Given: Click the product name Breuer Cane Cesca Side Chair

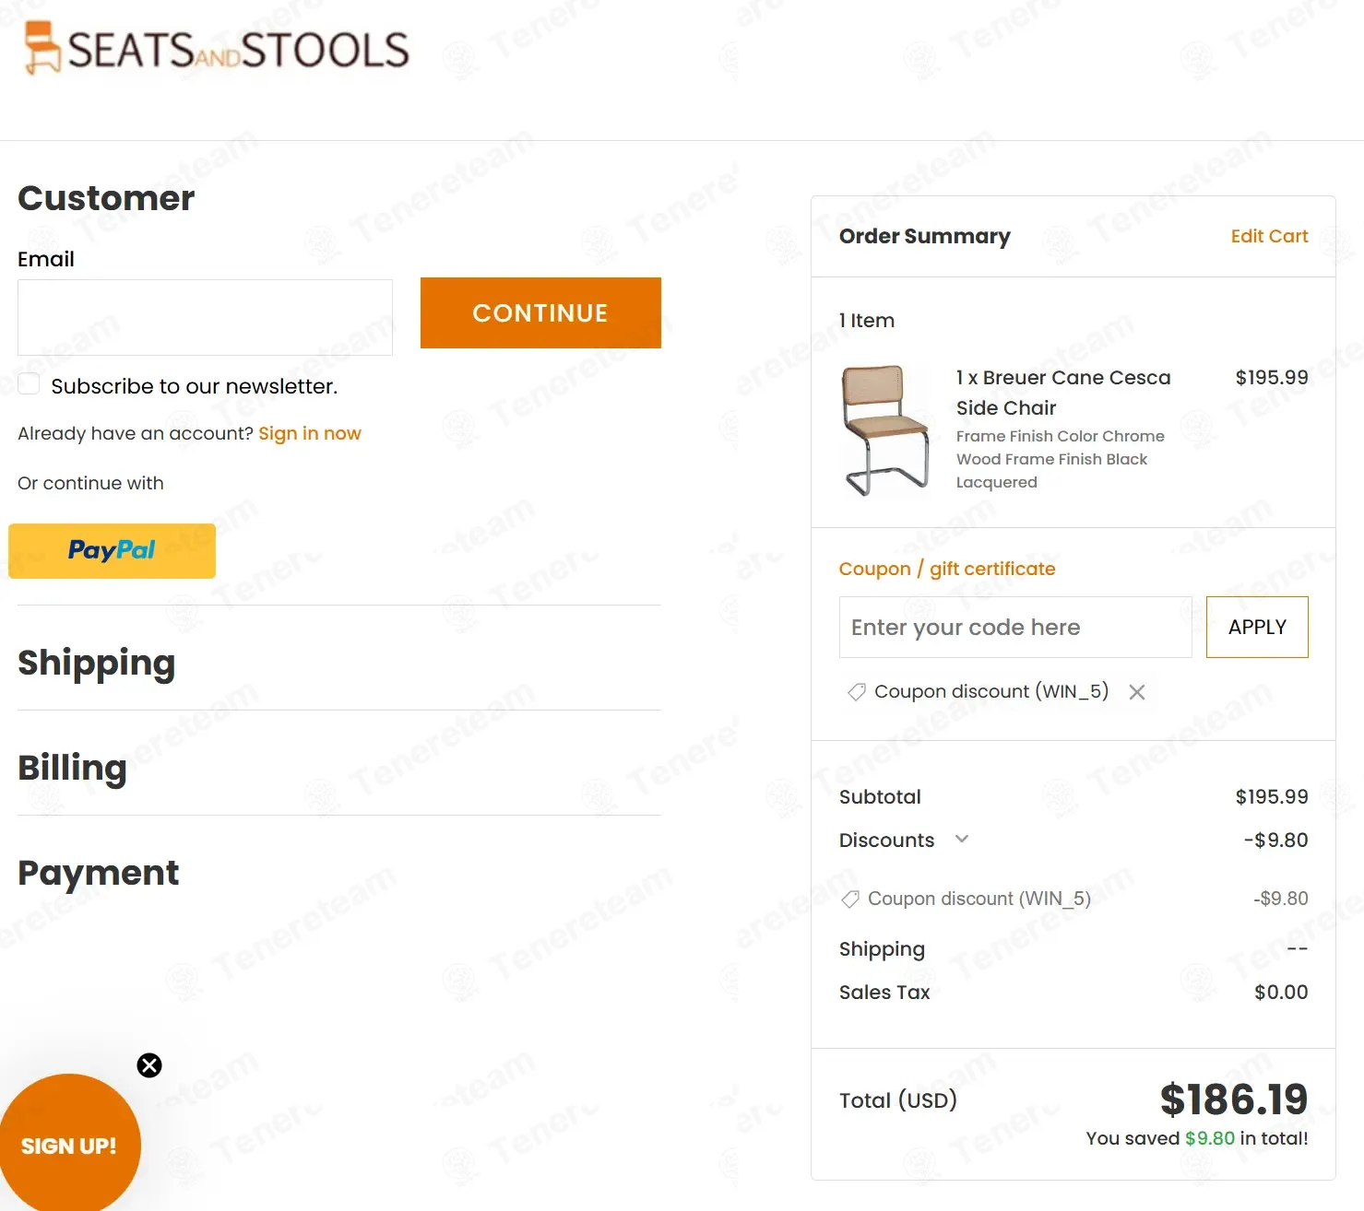Looking at the screenshot, I should pyautogui.click(x=1063, y=393).
